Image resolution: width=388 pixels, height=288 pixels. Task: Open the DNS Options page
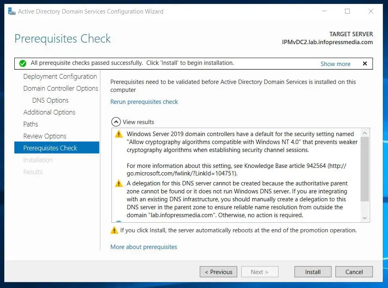point(50,100)
